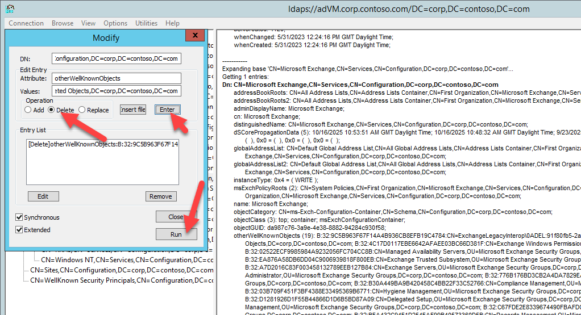Screen dimensions: 581x315
Task: Open the Options menu
Action: click(115, 23)
